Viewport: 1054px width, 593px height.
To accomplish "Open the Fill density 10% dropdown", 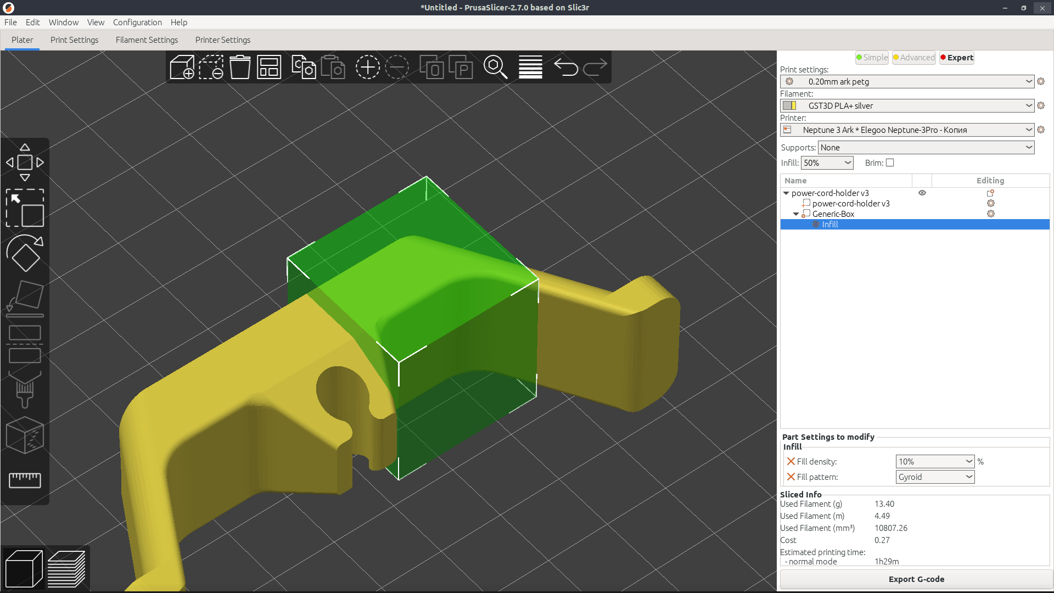I will click(x=935, y=462).
